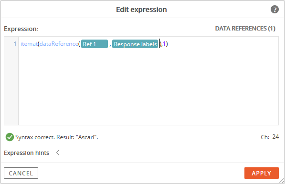Click the final closing parenthesis of the expression
Screen dimensions: 285x184
click(x=167, y=44)
